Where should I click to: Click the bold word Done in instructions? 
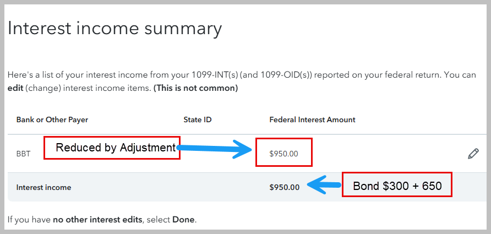click(x=183, y=220)
